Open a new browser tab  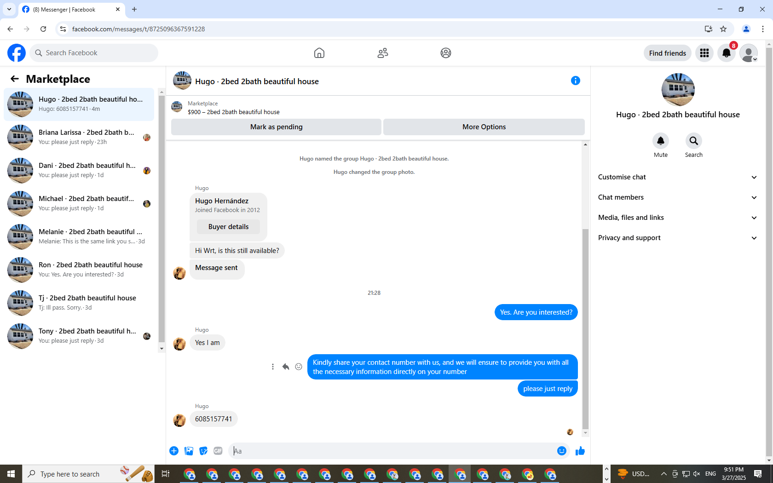pyautogui.click(x=134, y=9)
